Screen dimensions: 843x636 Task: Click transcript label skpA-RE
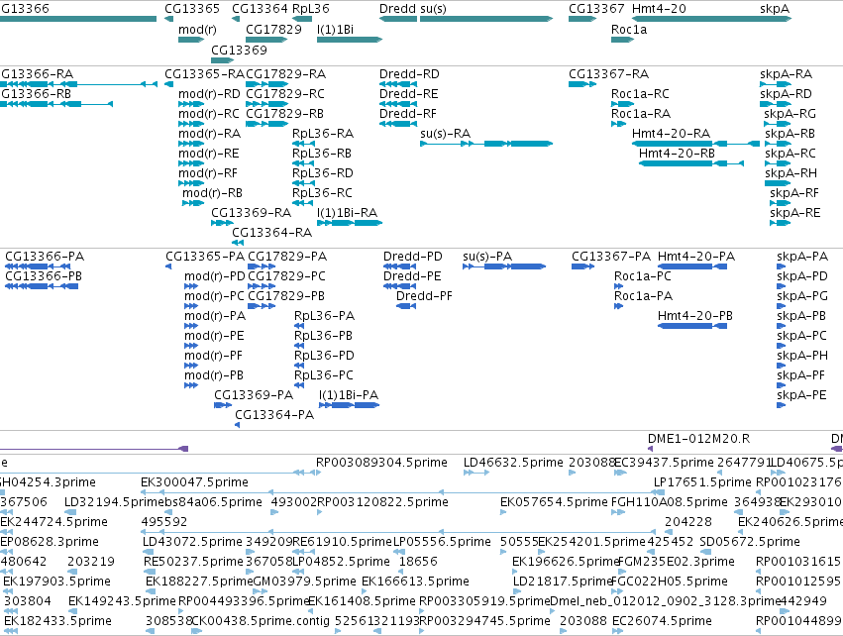pyautogui.click(x=795, y=212)
